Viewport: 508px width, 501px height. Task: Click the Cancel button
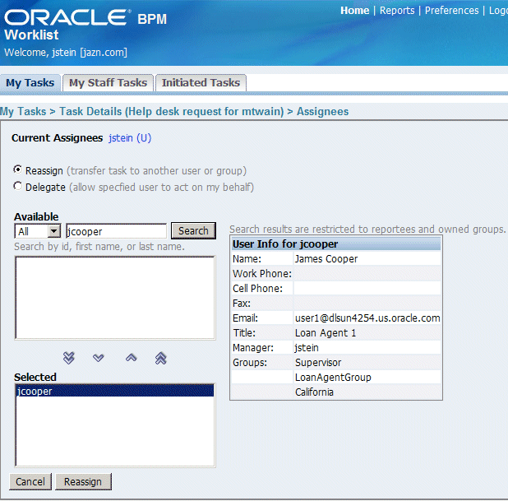[30, 481]
